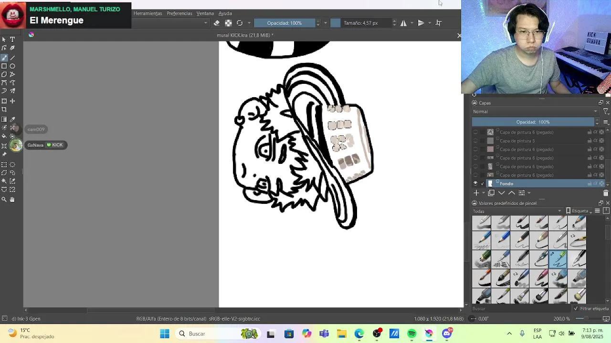Image resolution: width=611 pixels, height=343 pixels.
Task: Select the Color sampler eyedropper tool
Action: pos(12,120)
